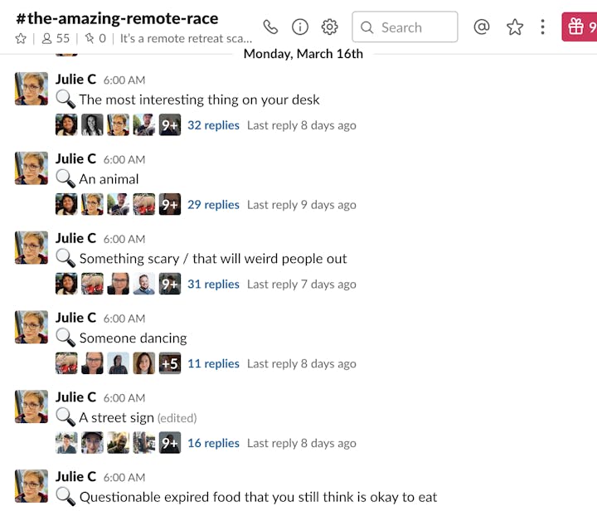
Task: Show pinned items count
Action: [95, 39]
